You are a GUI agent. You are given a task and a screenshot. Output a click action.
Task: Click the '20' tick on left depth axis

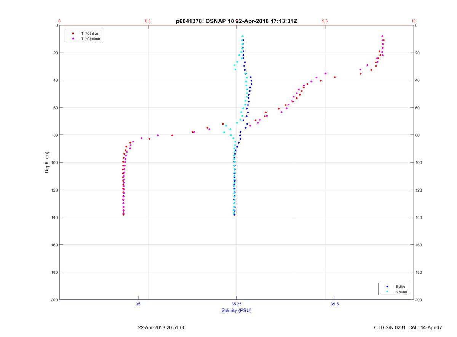pos(55,53)
